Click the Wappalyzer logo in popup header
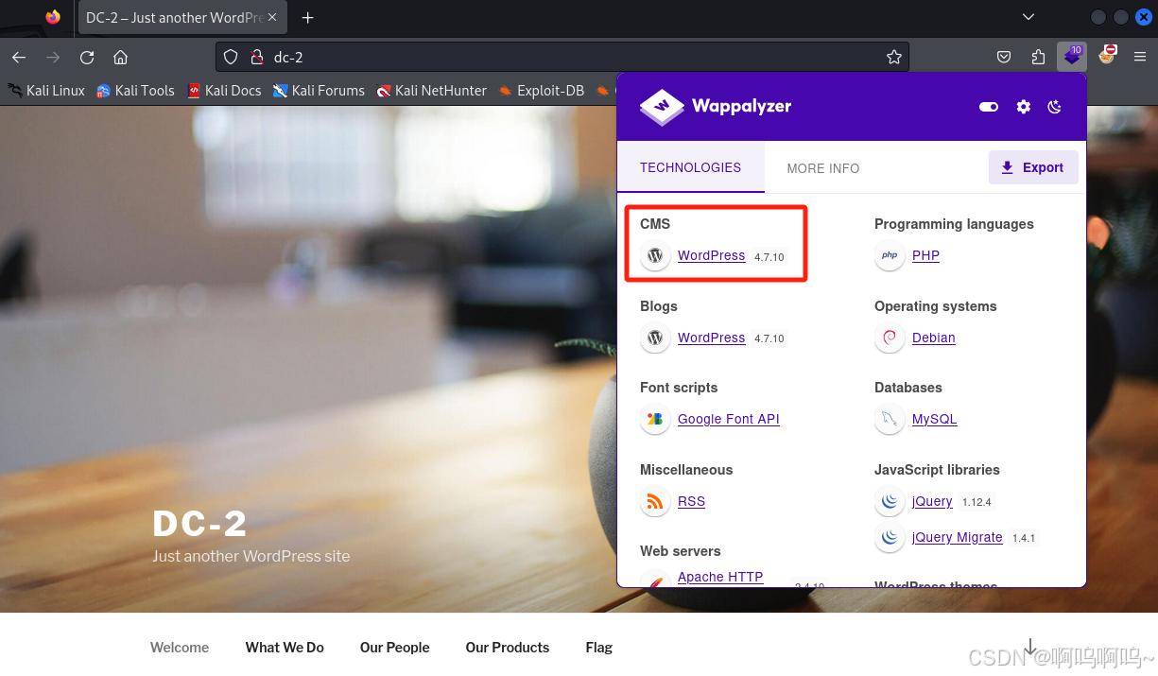1158x676 pixels. coord(716,107)
